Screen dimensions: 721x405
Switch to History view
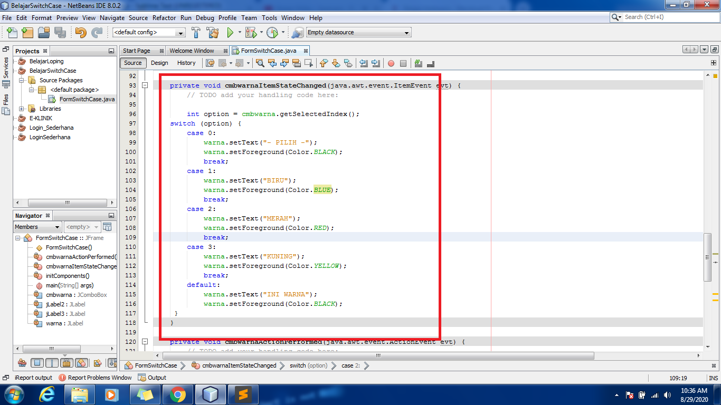[186, 63]
